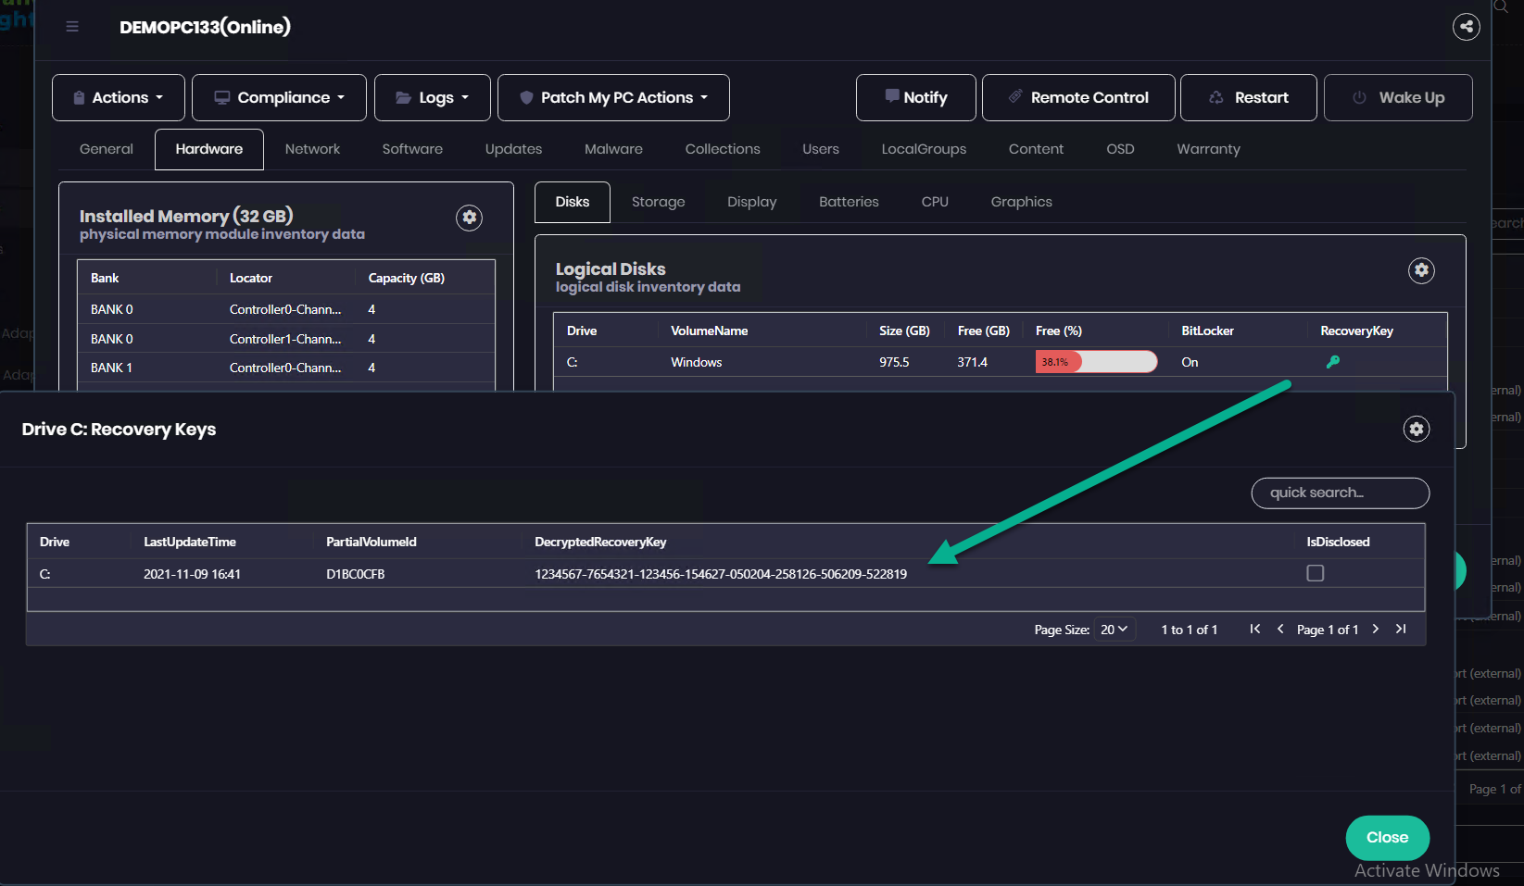
Task: Go to the next page of recovery keys
Action: (1376, 630)
